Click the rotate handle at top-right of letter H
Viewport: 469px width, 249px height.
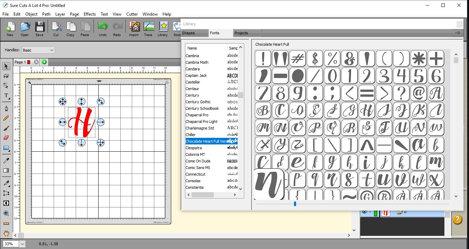tap(101, 101)
